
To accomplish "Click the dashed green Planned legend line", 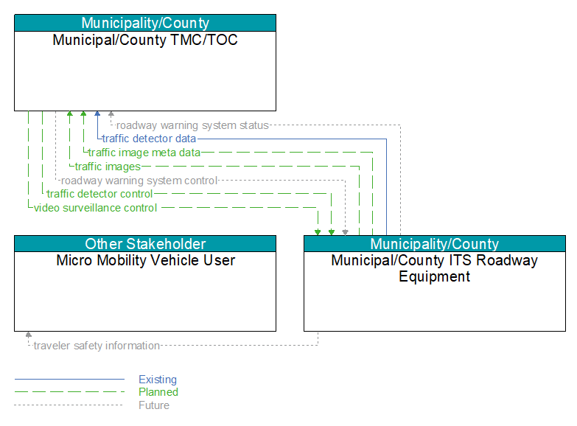I will tap(69, 392).
